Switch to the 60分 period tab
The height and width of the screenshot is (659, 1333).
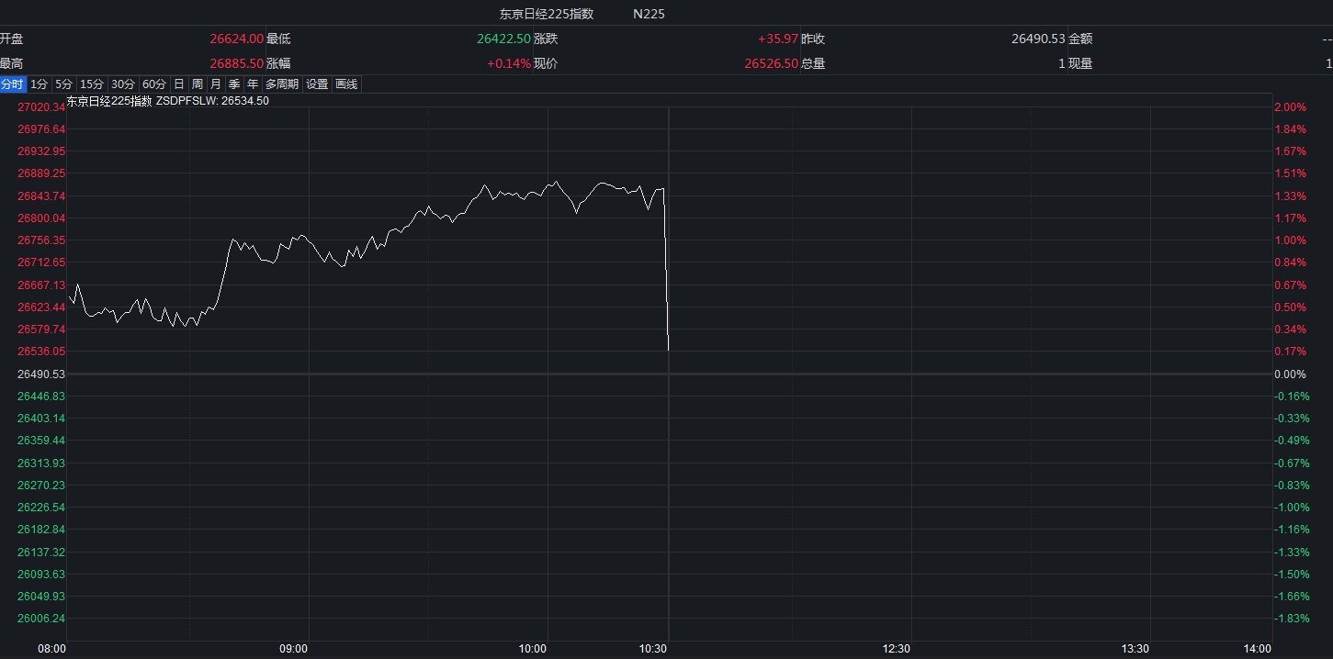pos(154,84)
